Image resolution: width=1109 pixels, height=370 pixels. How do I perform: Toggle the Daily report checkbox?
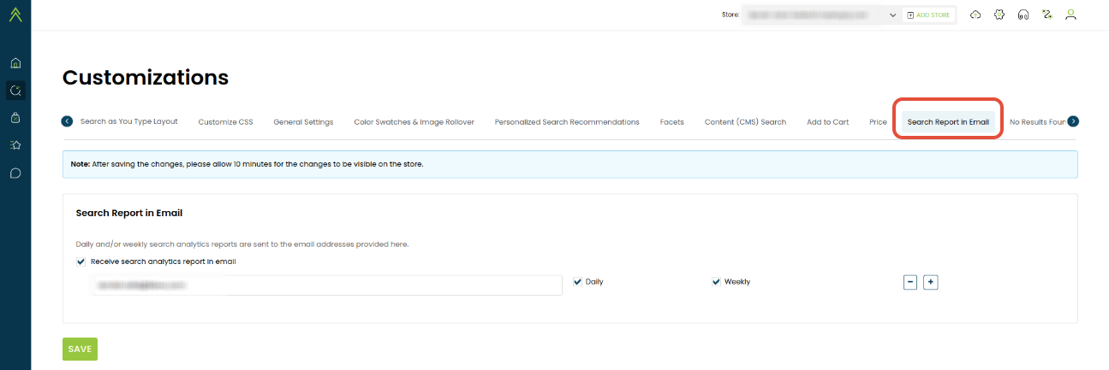[577, 281]
